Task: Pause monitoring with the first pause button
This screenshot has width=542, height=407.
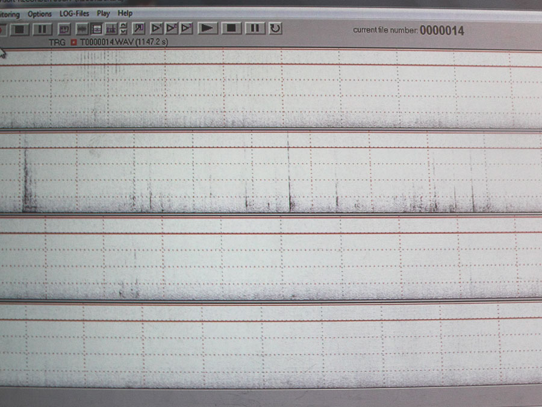Action: click(x=42, y=30)
